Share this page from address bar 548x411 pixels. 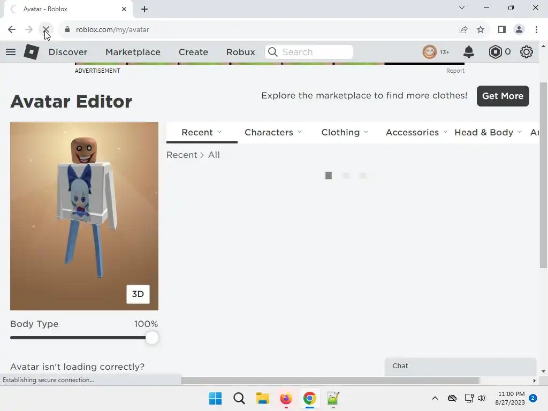click(x=463, y=29)
